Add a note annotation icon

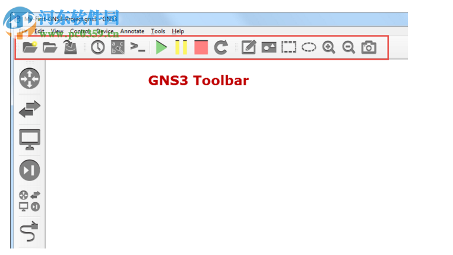(249, 47)
